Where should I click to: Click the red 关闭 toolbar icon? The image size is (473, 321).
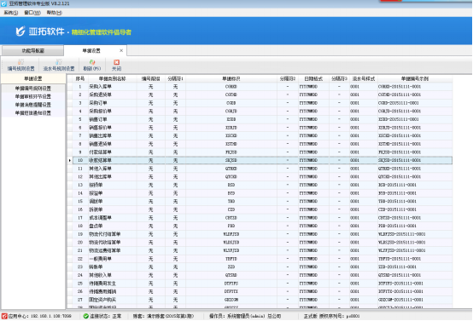click(x=116, y=62)
